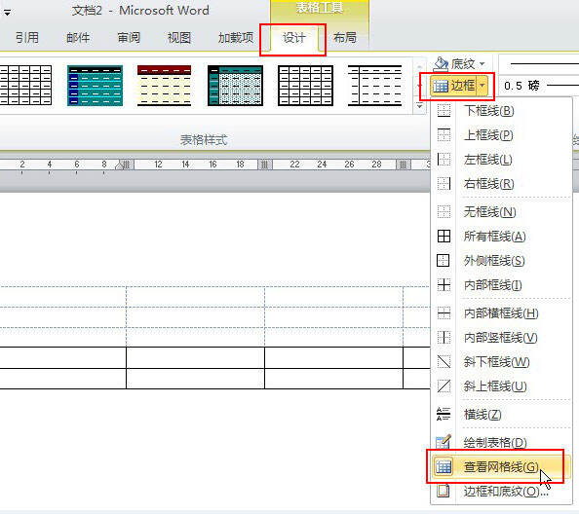Choose 上框线(P) menu entry
Screen dimensions: 579x514
[x=501, y=135]
